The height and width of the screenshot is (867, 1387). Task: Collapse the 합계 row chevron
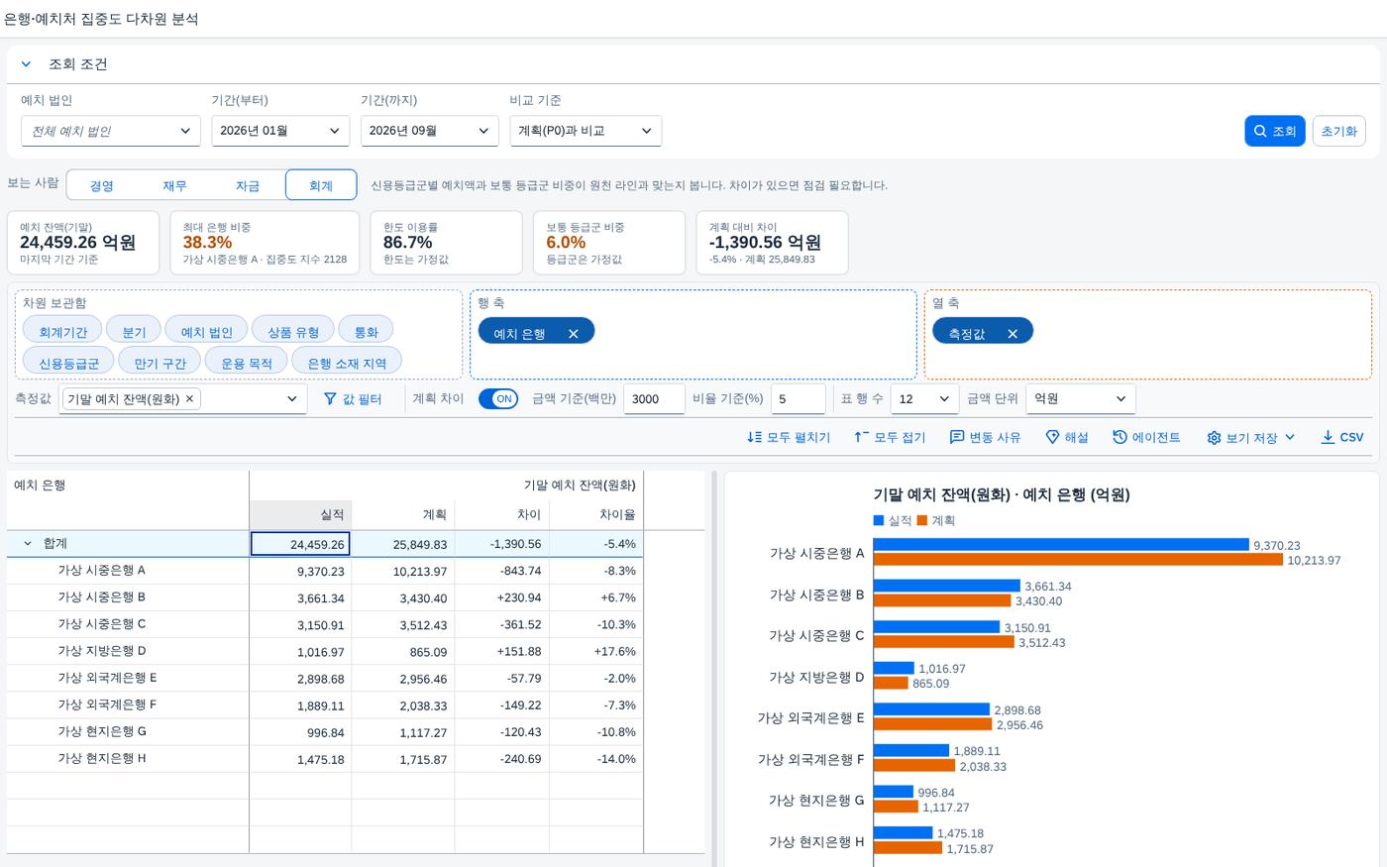[28, 544]
